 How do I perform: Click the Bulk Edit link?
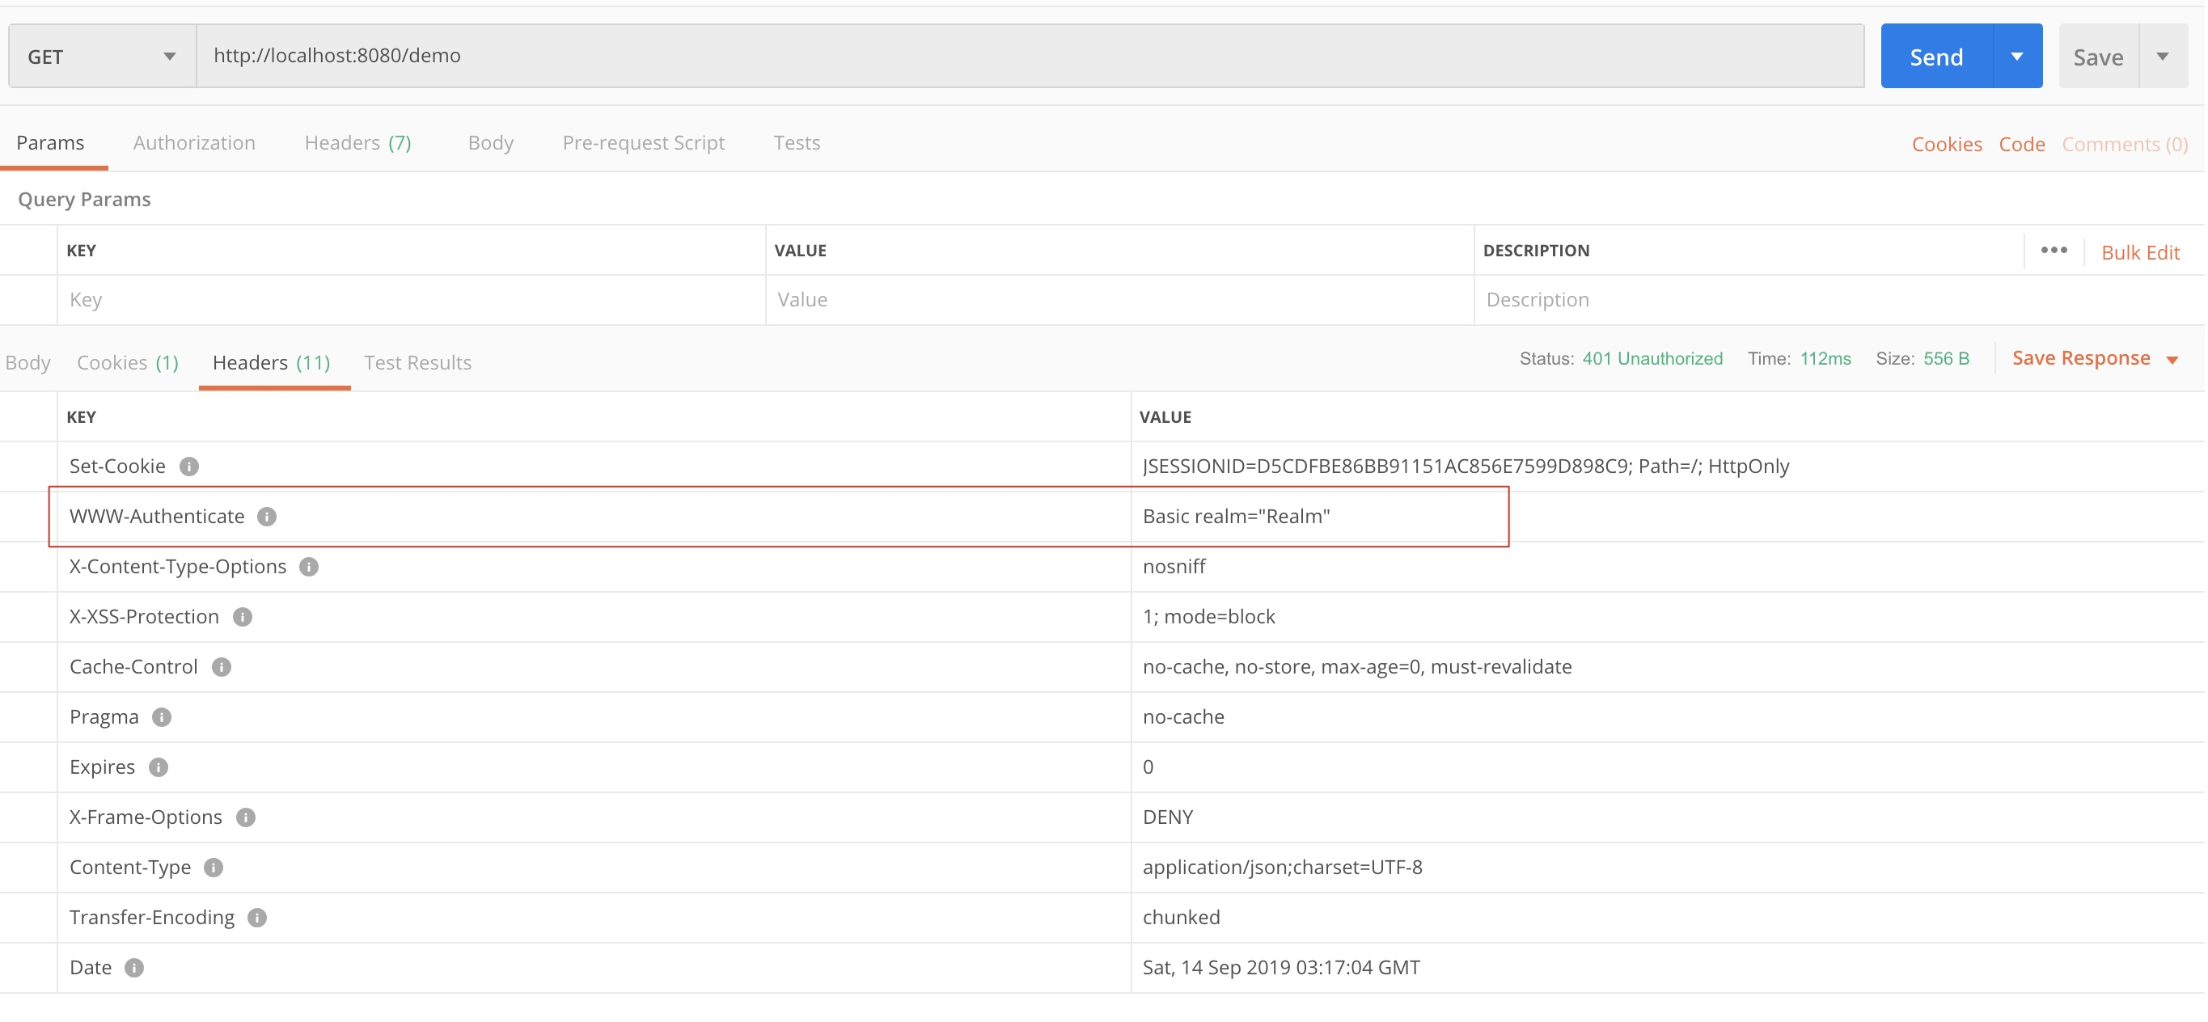(x=2139, y=251)
